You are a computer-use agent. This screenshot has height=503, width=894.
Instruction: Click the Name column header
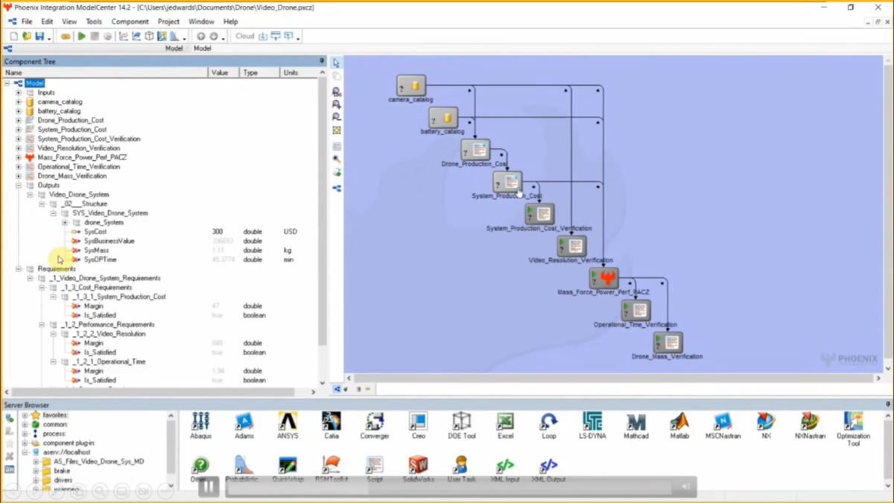point(105,73)
